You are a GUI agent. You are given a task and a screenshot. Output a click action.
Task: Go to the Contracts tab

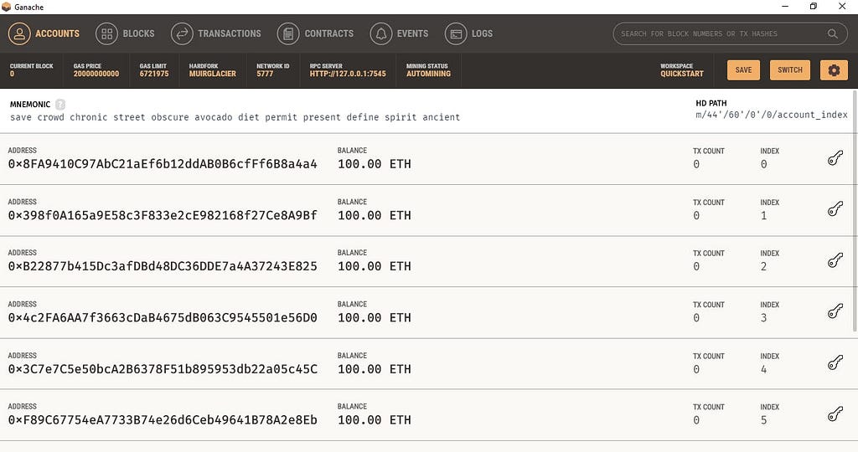click(x=315, y=33)
